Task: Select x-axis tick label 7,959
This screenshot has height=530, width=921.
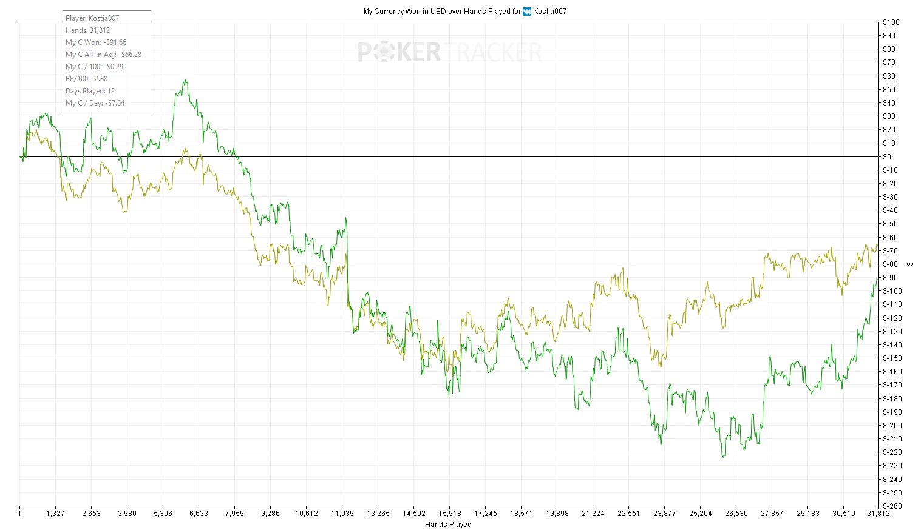Action: pyautogui.click(x=234, y=514)
